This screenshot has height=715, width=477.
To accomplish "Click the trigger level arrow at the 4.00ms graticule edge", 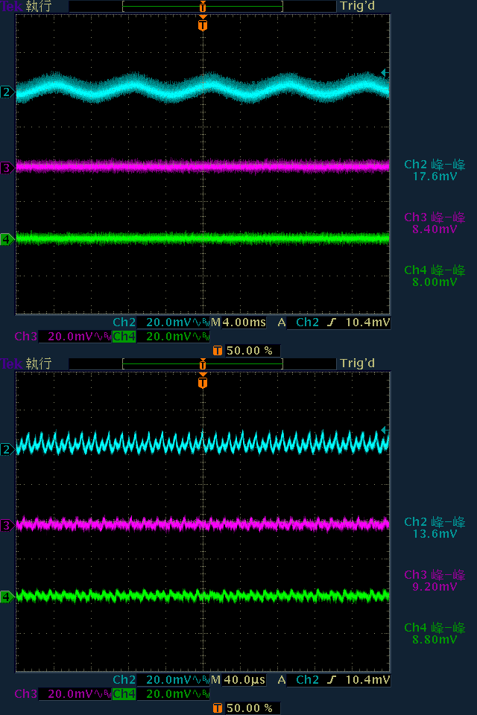I will [x=385, y=72].
